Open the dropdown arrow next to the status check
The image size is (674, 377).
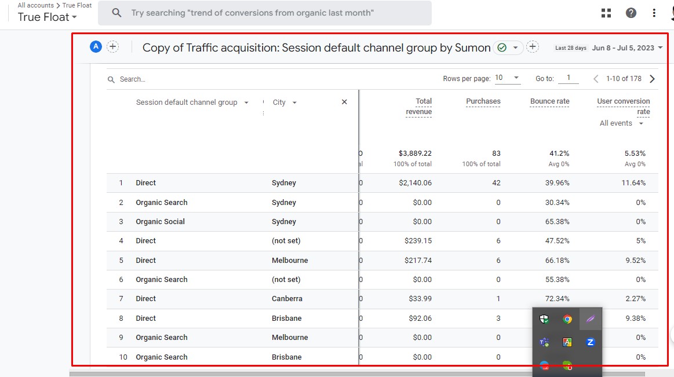[515, 47]
